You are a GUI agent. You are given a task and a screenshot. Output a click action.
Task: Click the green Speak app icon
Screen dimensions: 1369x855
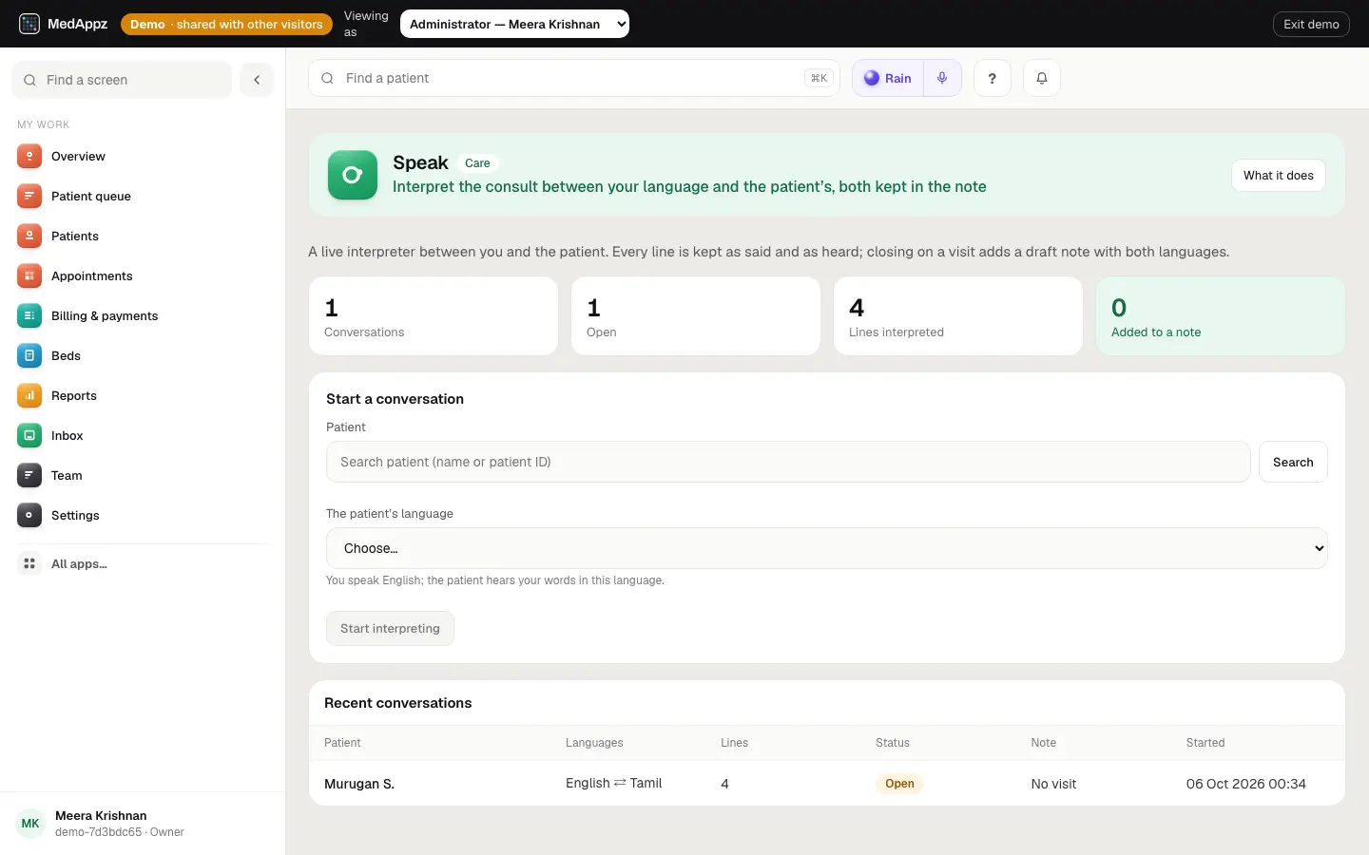click(x=353, y=175)
